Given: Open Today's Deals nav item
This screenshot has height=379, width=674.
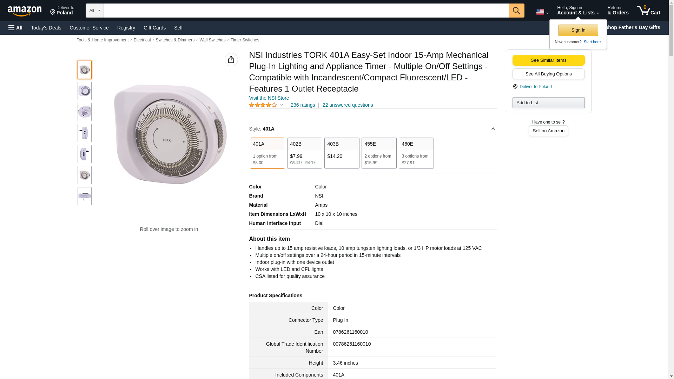Looking at the screenshot, I should point(46,28).
